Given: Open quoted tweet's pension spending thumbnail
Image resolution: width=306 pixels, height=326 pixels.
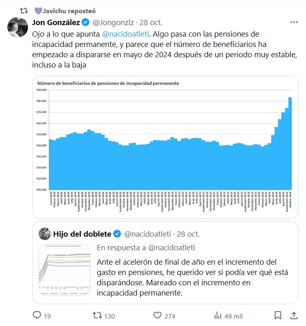Looking at the screenshot, I should pos(66,270).
